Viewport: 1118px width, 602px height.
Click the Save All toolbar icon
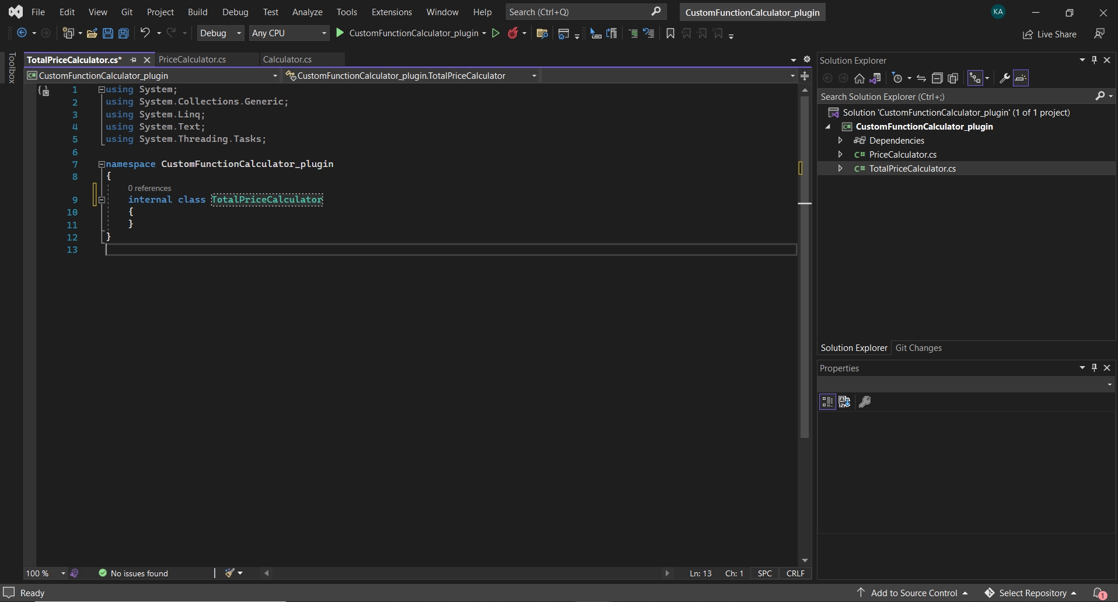(124, 33)
